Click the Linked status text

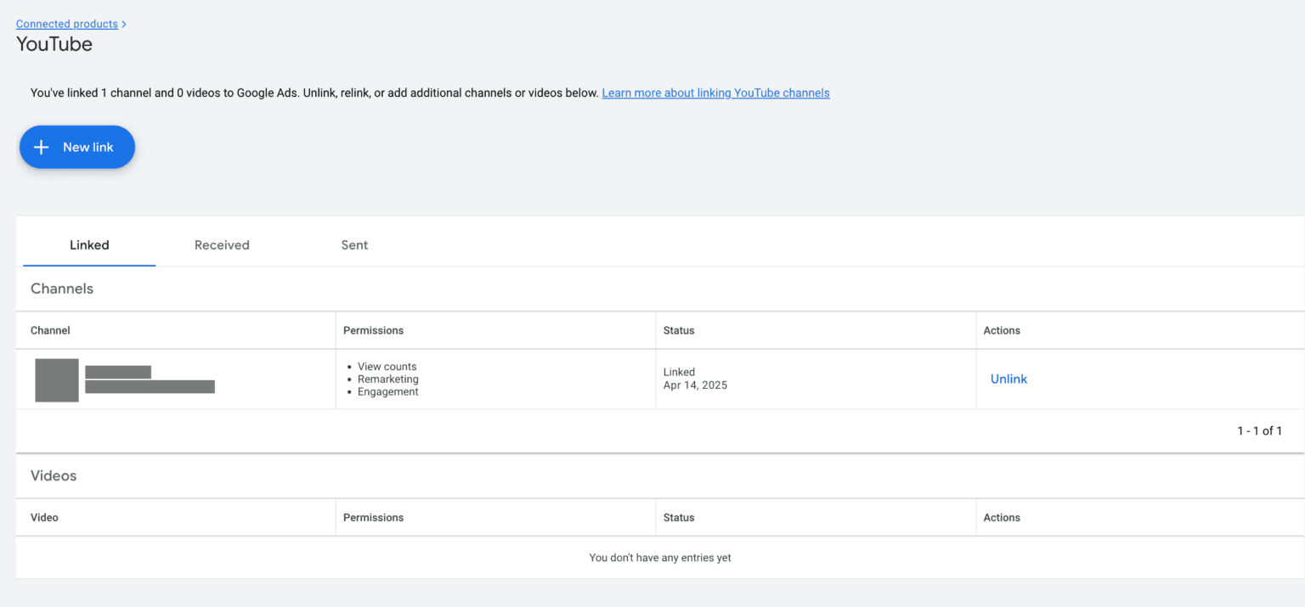coord(679,372)
